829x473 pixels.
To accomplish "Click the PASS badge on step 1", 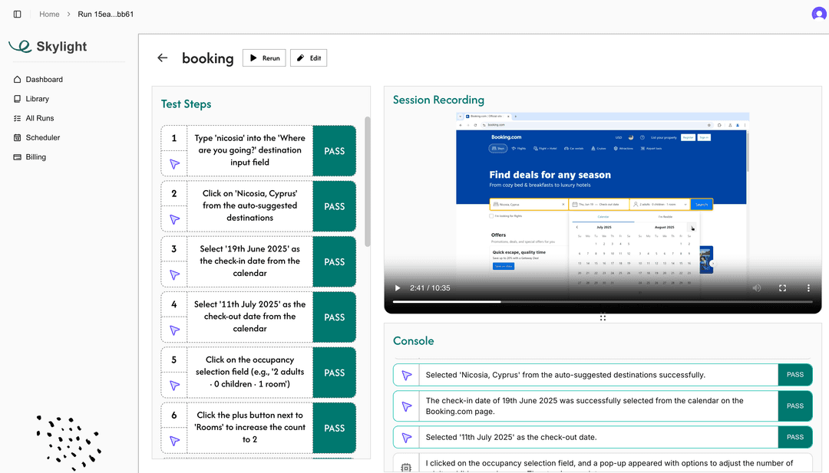I will pos(334,151).
